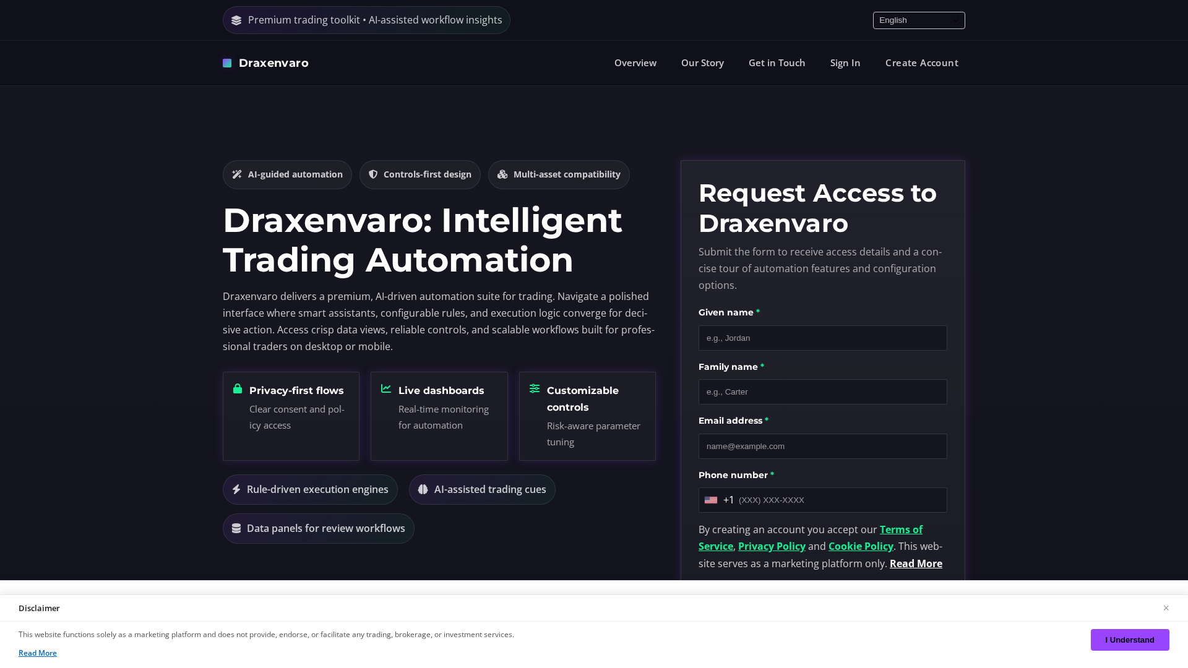Screen dimensions: 1188x668
Task: Click the Request Access to Draxenvaro heading
Action: (x=817, y=208)
